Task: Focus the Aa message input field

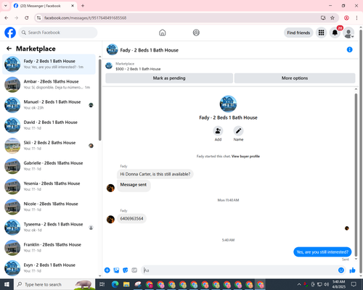Action: tap(240, 270)
